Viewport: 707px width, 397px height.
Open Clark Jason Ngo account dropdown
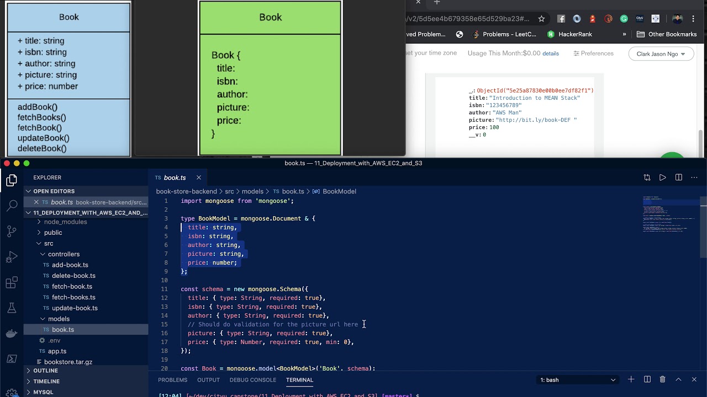(x=661, y=54)
